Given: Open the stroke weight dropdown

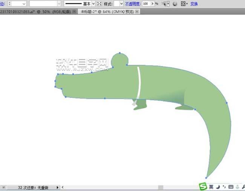Looking at the screenshot, I should coord(24,3).
